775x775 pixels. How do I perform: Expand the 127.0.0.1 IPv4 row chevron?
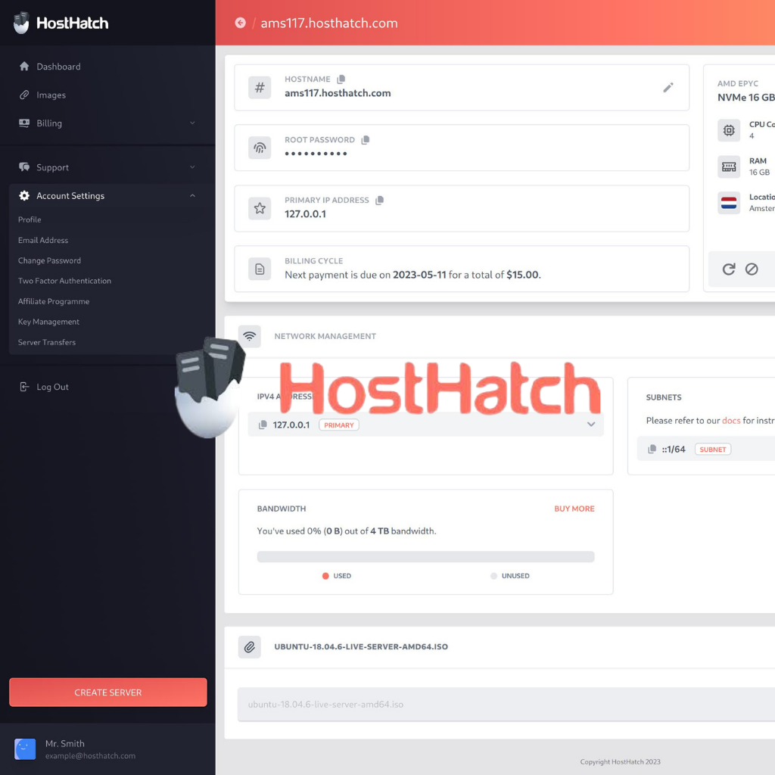(x=591, y=425)
